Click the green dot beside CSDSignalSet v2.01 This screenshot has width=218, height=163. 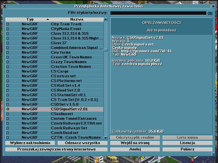click(7, 109)
